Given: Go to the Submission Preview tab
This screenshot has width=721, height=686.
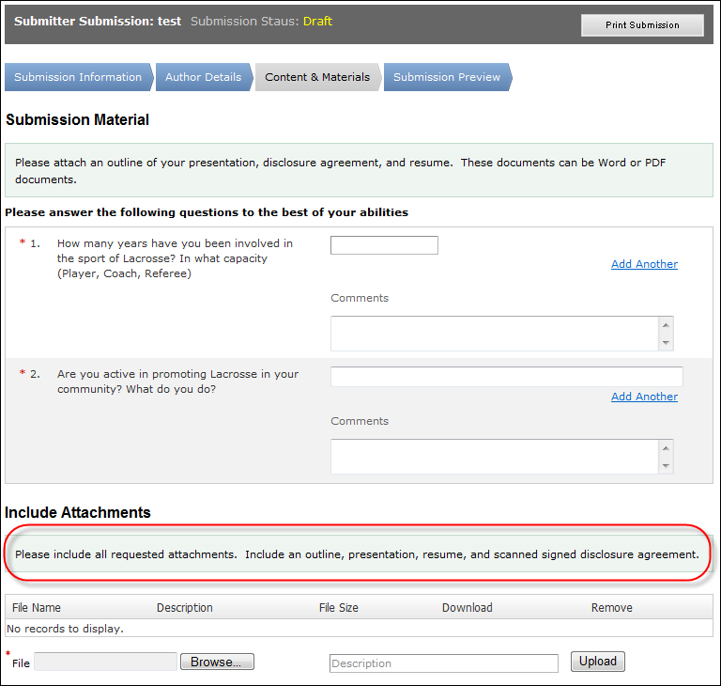Looking at the screenshot, I should (x=447, y=77).
